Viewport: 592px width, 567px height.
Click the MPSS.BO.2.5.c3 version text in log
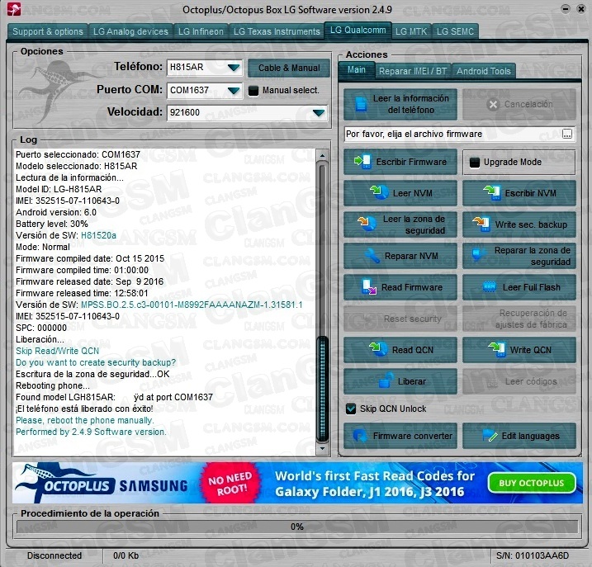click(192, 305)
